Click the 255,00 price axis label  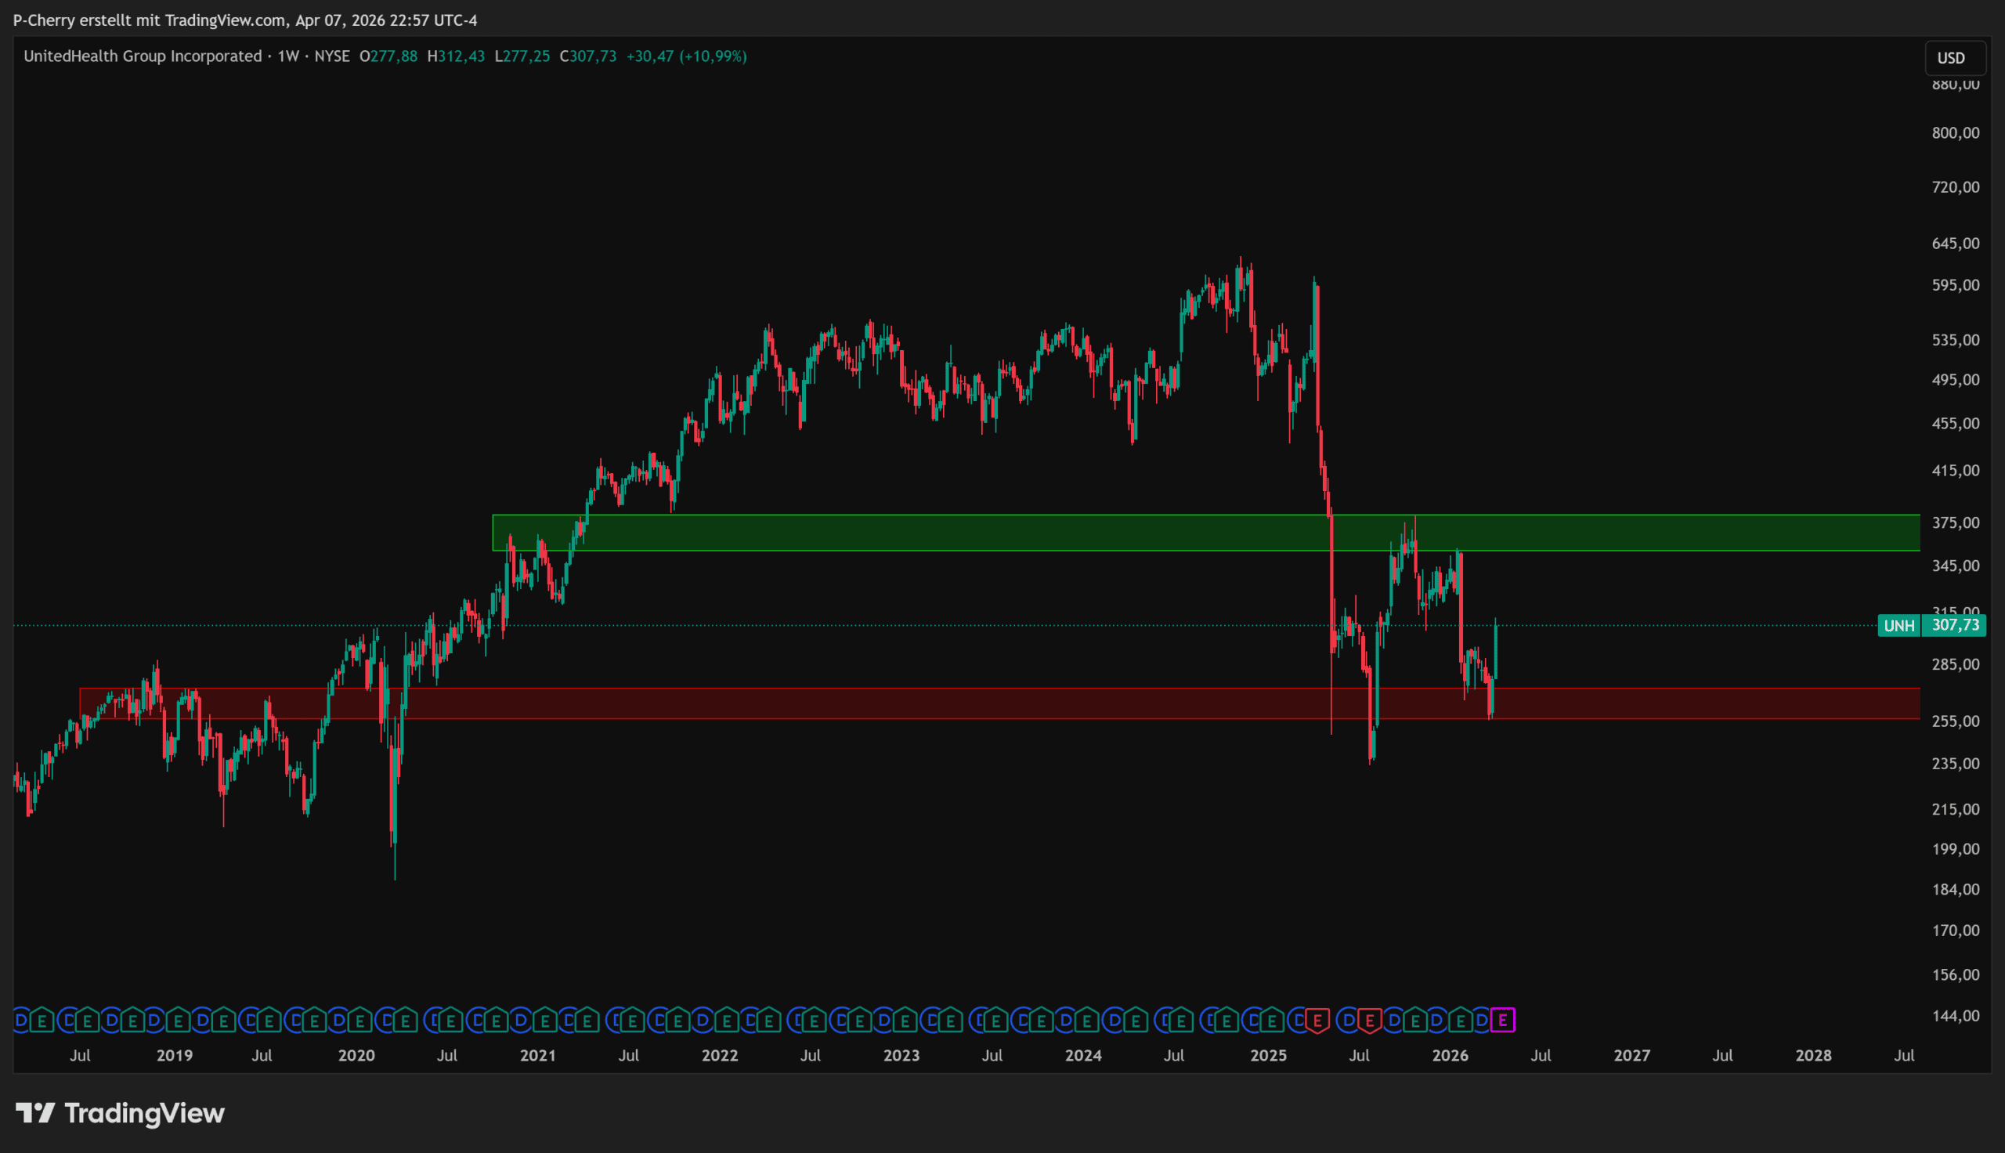[x=1955, y=721]
